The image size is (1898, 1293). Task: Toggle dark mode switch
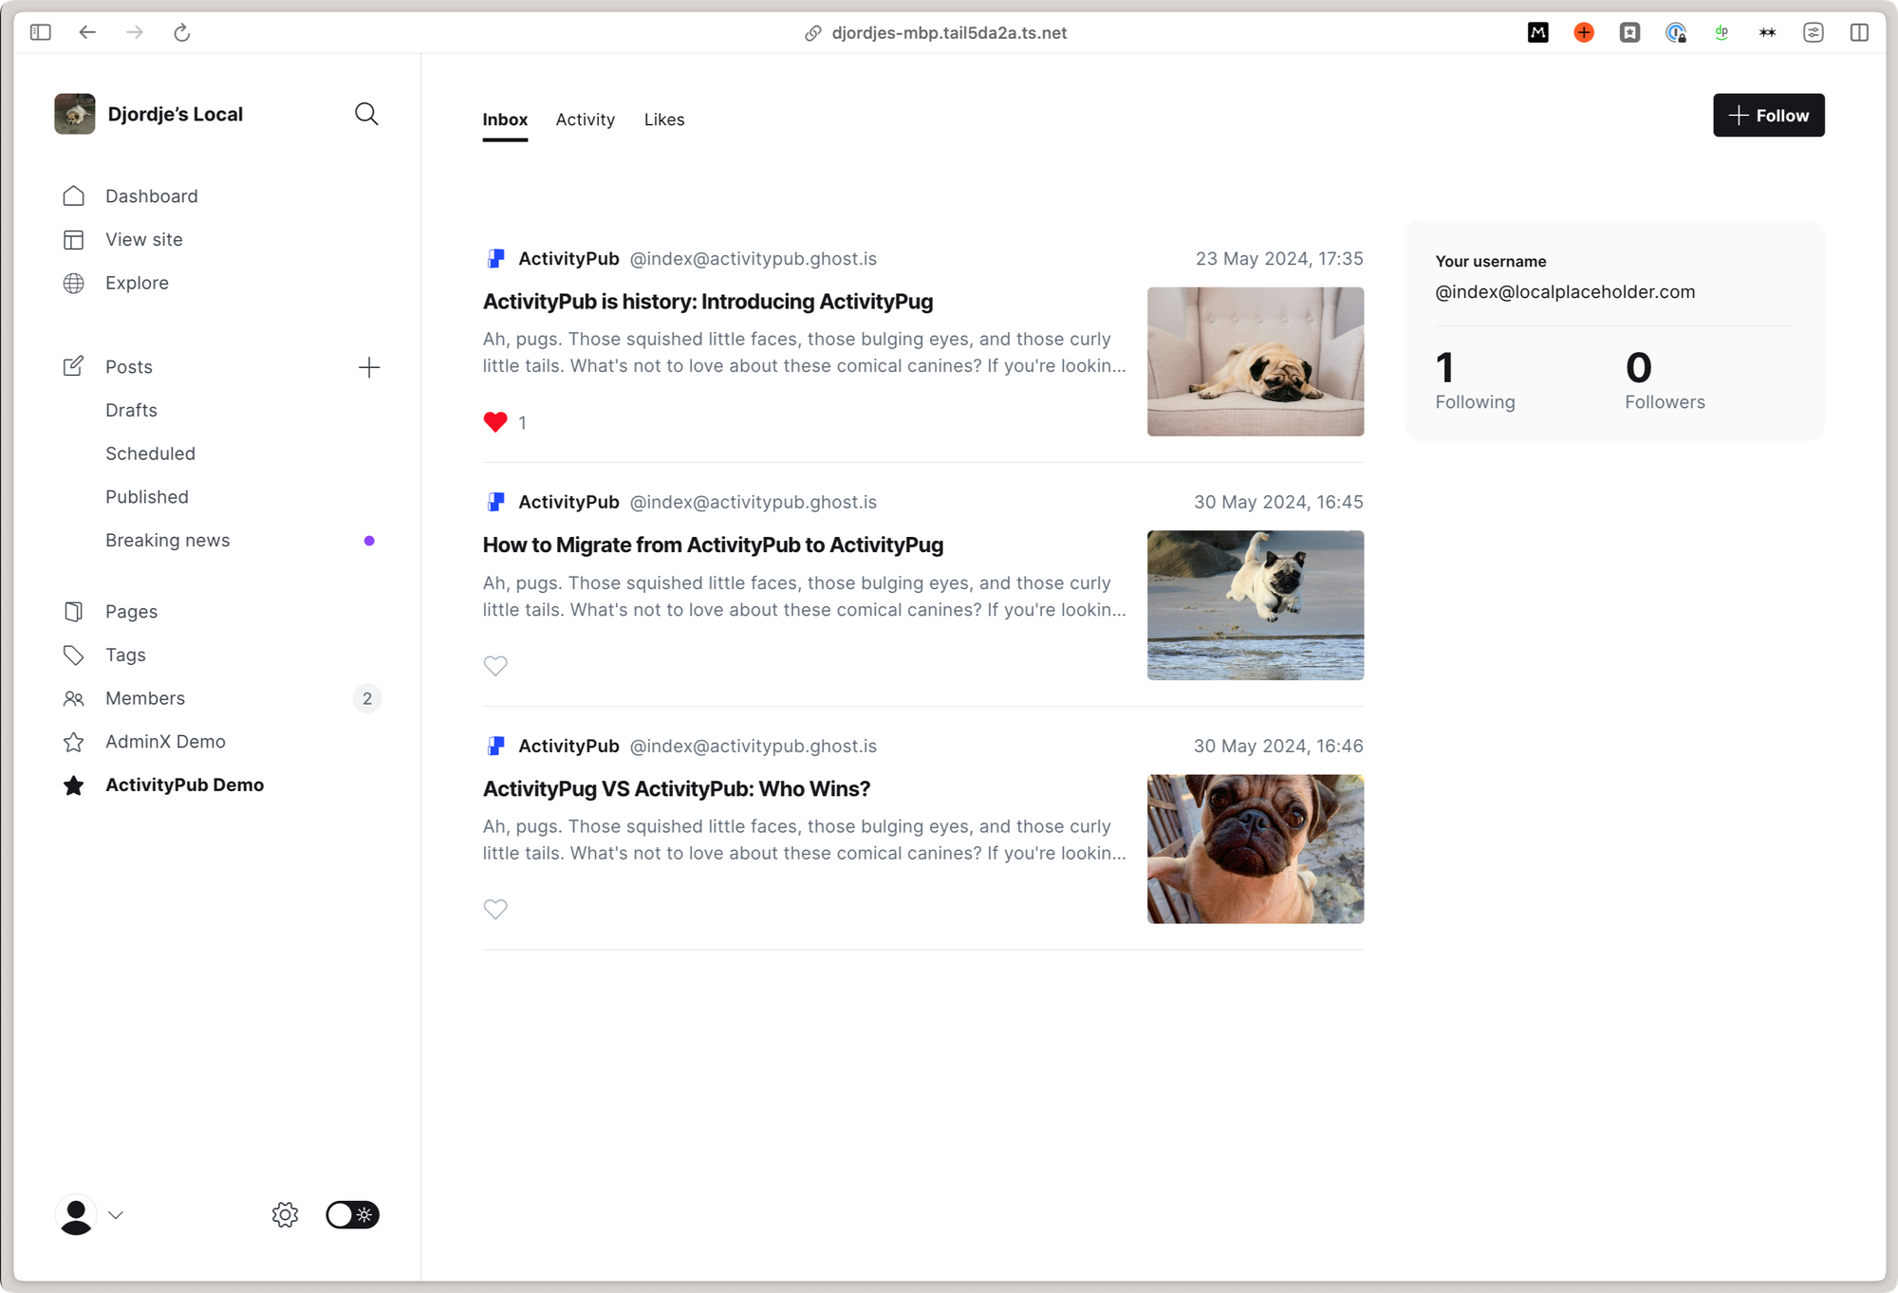(x=352, y=1214)
